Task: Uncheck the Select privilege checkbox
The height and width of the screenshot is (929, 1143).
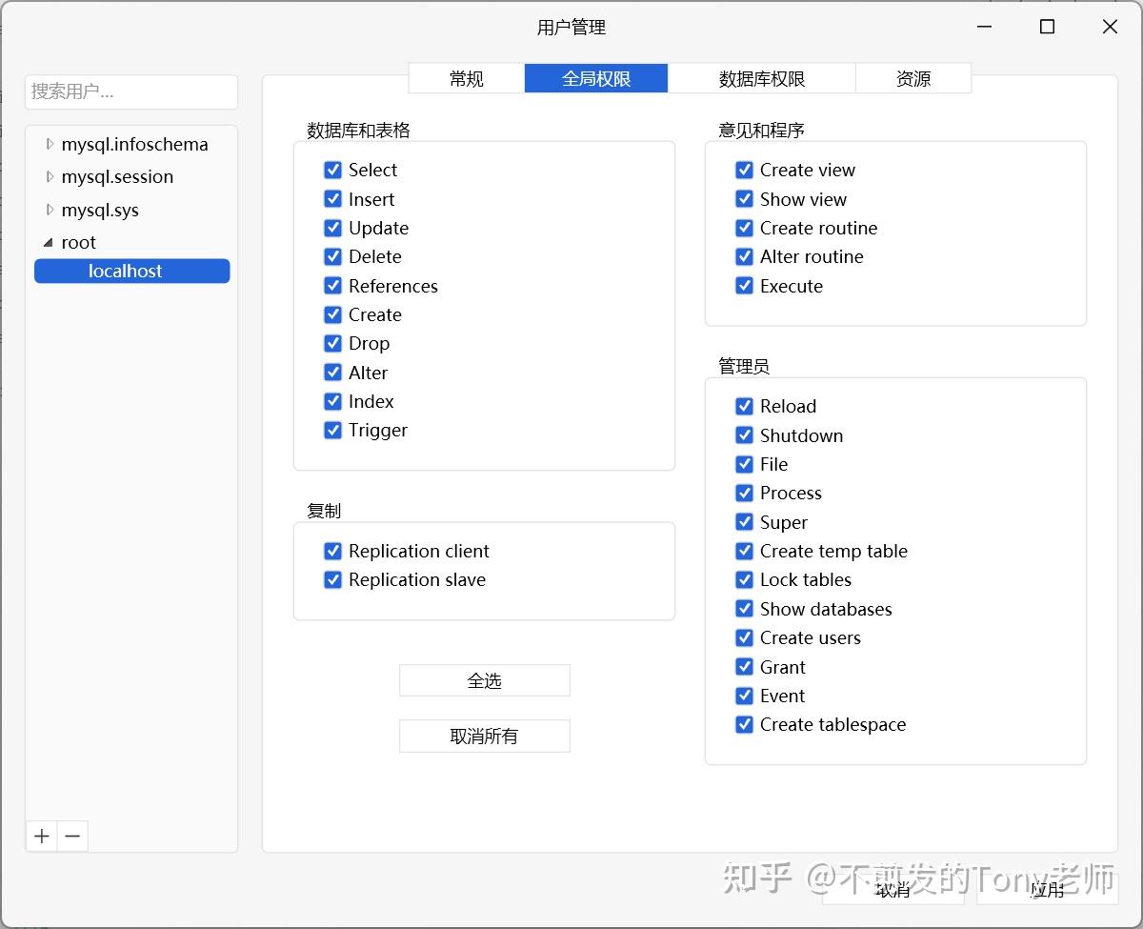Action: pyautogui.click(x=332, y=170)
